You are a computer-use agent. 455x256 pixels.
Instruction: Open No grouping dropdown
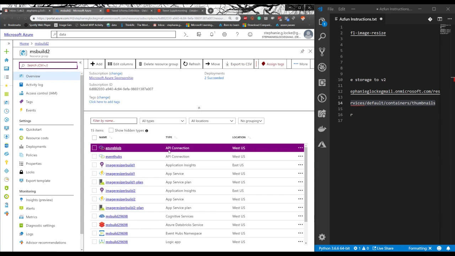[x=251, y=121]
